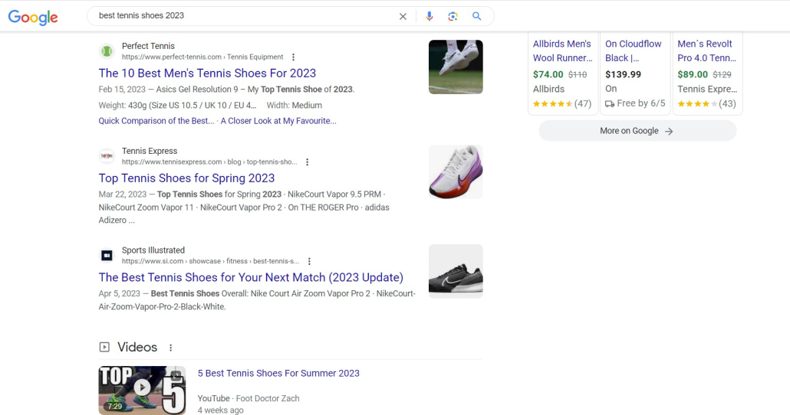Click the tennisexpress.com URL breadcrumb

[x=209, y=162]
